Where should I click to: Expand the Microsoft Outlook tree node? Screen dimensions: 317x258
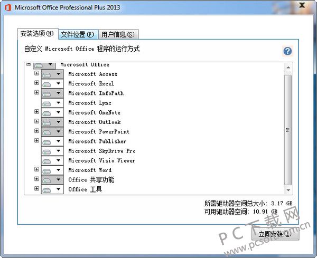pos(37,121)
